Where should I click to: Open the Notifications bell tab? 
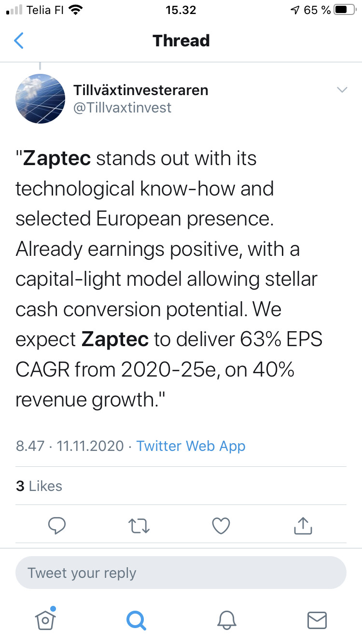(x=226, y=619)
